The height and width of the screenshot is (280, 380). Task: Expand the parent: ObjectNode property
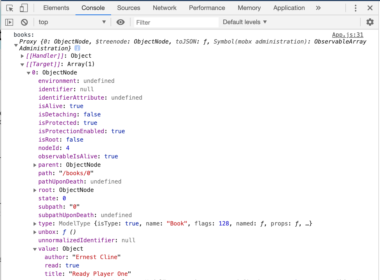[35, 165]
